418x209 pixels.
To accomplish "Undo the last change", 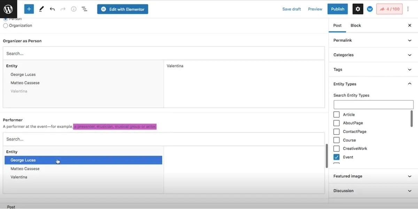I will click(x=52, y=9).
